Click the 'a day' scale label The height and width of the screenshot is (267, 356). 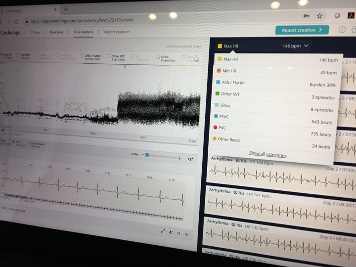click(134, 154)
